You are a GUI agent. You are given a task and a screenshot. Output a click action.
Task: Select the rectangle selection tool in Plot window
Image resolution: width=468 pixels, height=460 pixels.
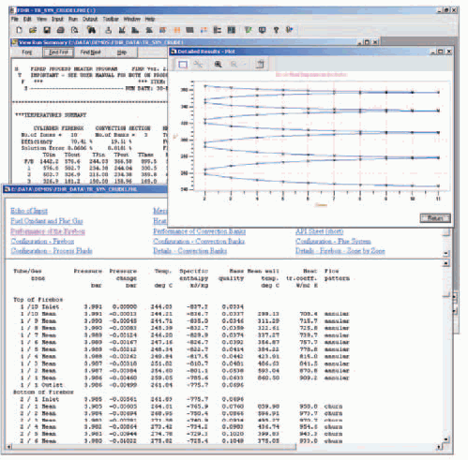click(183, 65)
